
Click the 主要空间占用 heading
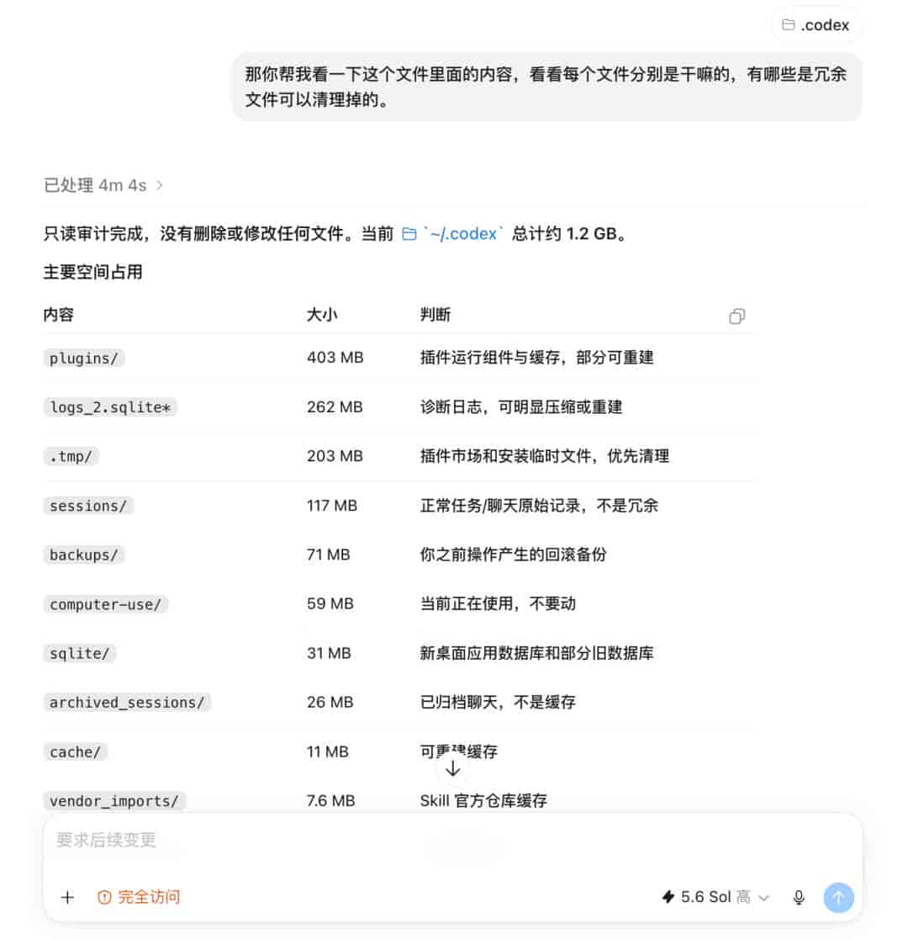pyautogui.click(x=92, y=272)
